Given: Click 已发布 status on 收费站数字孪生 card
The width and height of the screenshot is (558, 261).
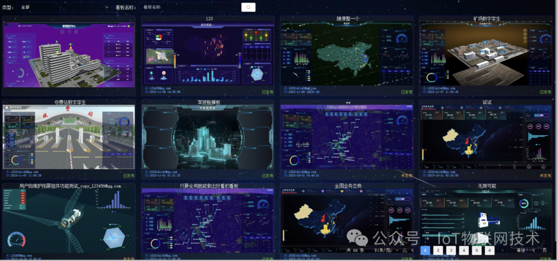Looking at the screenshot, I should [x=129, y=176].
